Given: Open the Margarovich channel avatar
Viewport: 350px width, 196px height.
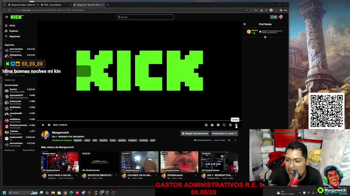Looking at the screenshot, I should coord(45,135).
